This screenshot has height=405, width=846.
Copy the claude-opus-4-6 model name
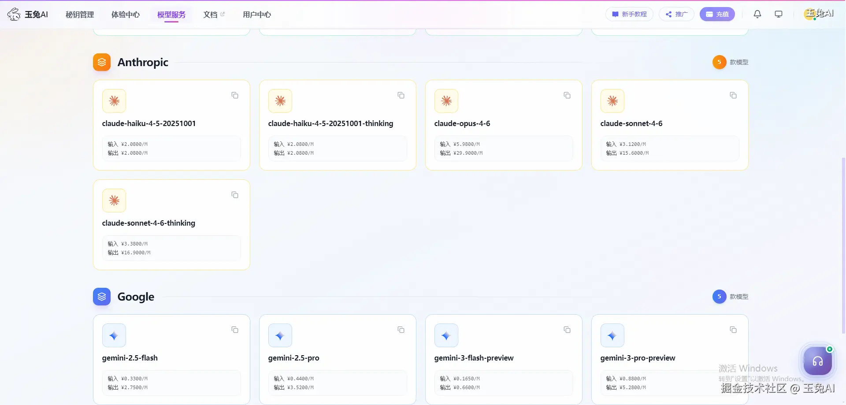pos(567,95)
